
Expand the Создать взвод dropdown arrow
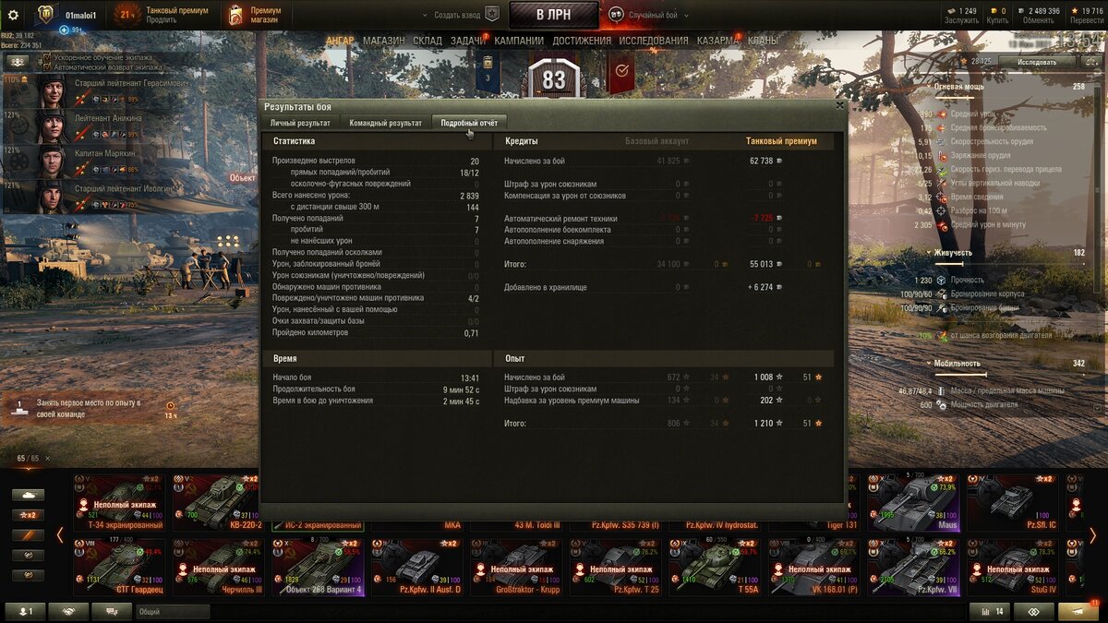[x=426, y=15]
